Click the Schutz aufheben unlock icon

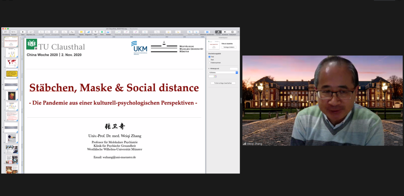click(x=178, y=32)
